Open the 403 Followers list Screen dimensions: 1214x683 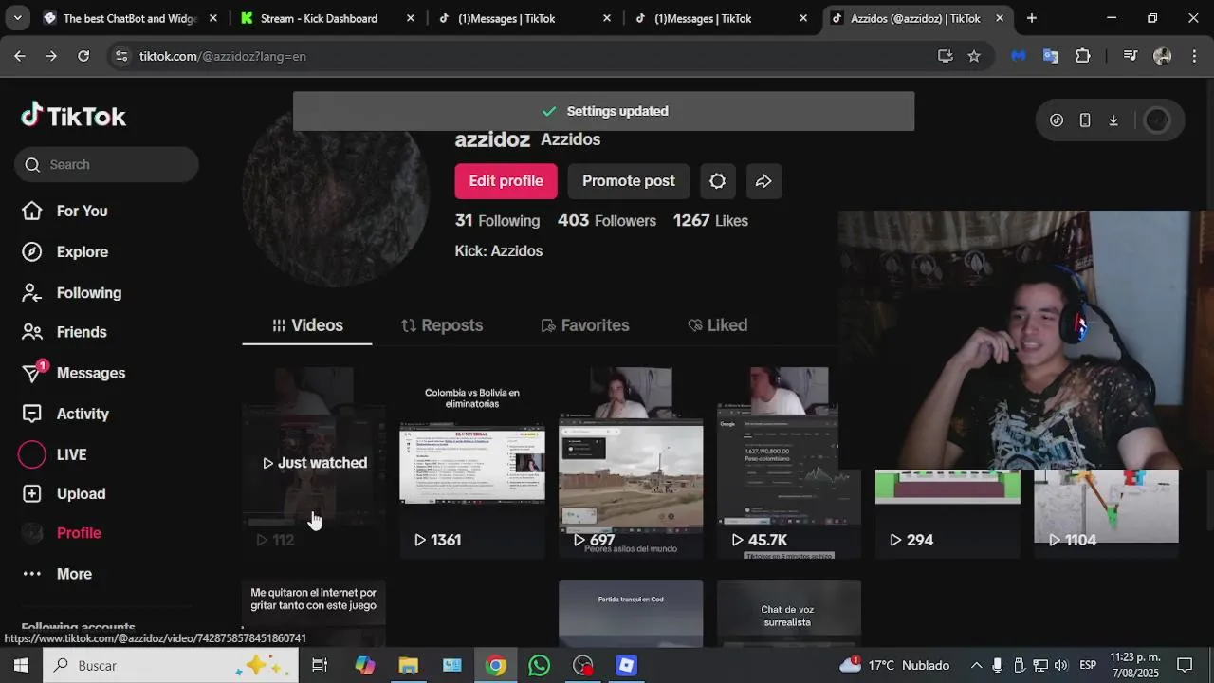[x=607, y=221]
